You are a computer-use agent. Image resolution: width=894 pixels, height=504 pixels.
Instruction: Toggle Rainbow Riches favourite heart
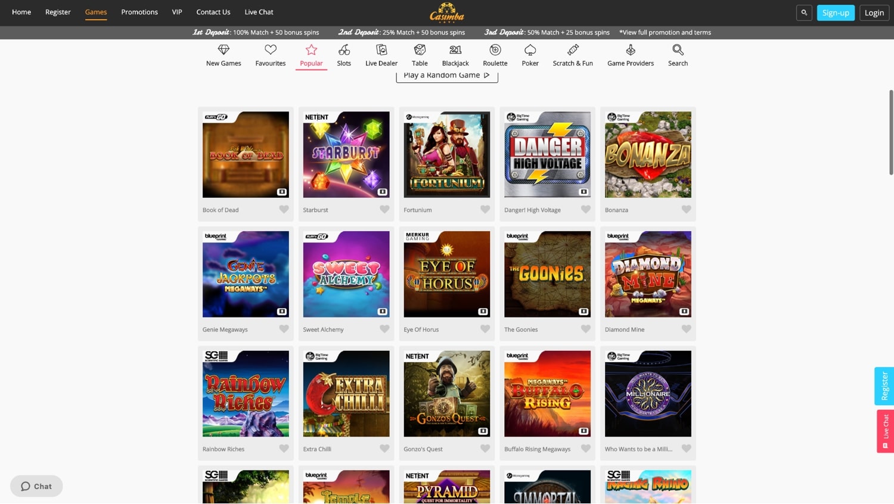[284, 449]
